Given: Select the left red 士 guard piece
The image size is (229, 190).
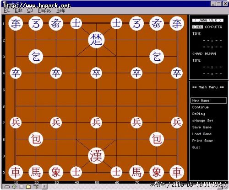Looking at the screenshot, I should (76, 172).
